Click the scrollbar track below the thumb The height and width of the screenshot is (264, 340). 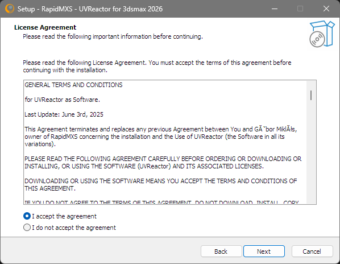coord(311,152)
